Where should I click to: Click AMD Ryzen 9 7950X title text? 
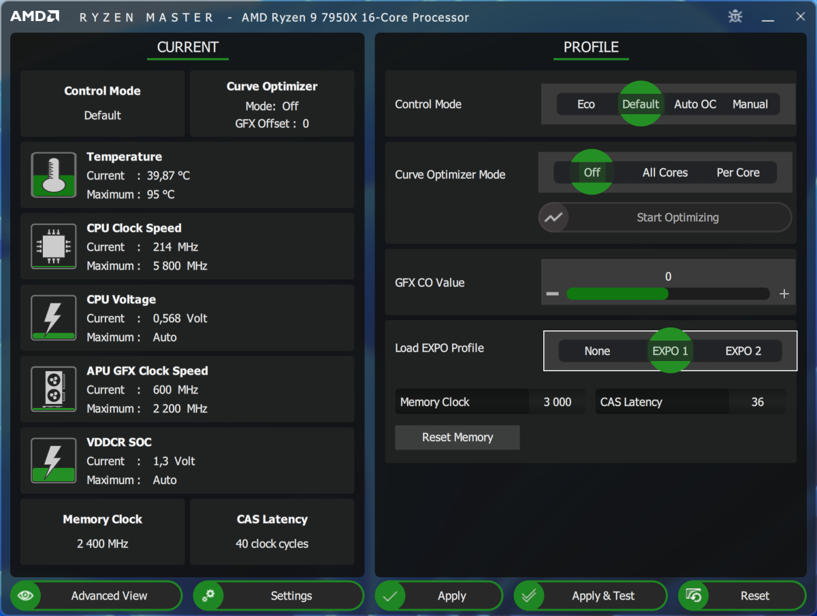(x=355, y=17)
